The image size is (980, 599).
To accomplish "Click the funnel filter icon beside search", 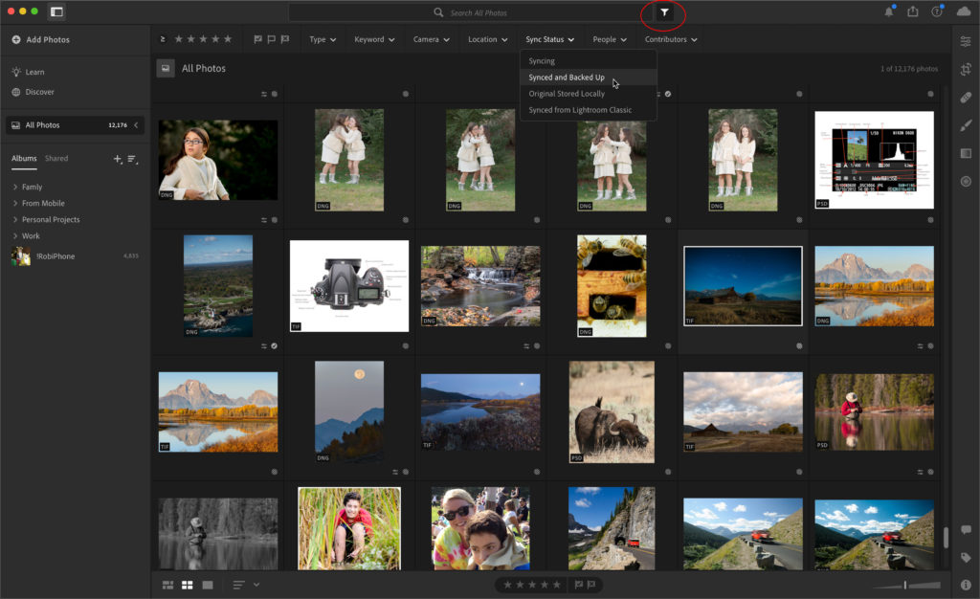I will click(665, 12).
